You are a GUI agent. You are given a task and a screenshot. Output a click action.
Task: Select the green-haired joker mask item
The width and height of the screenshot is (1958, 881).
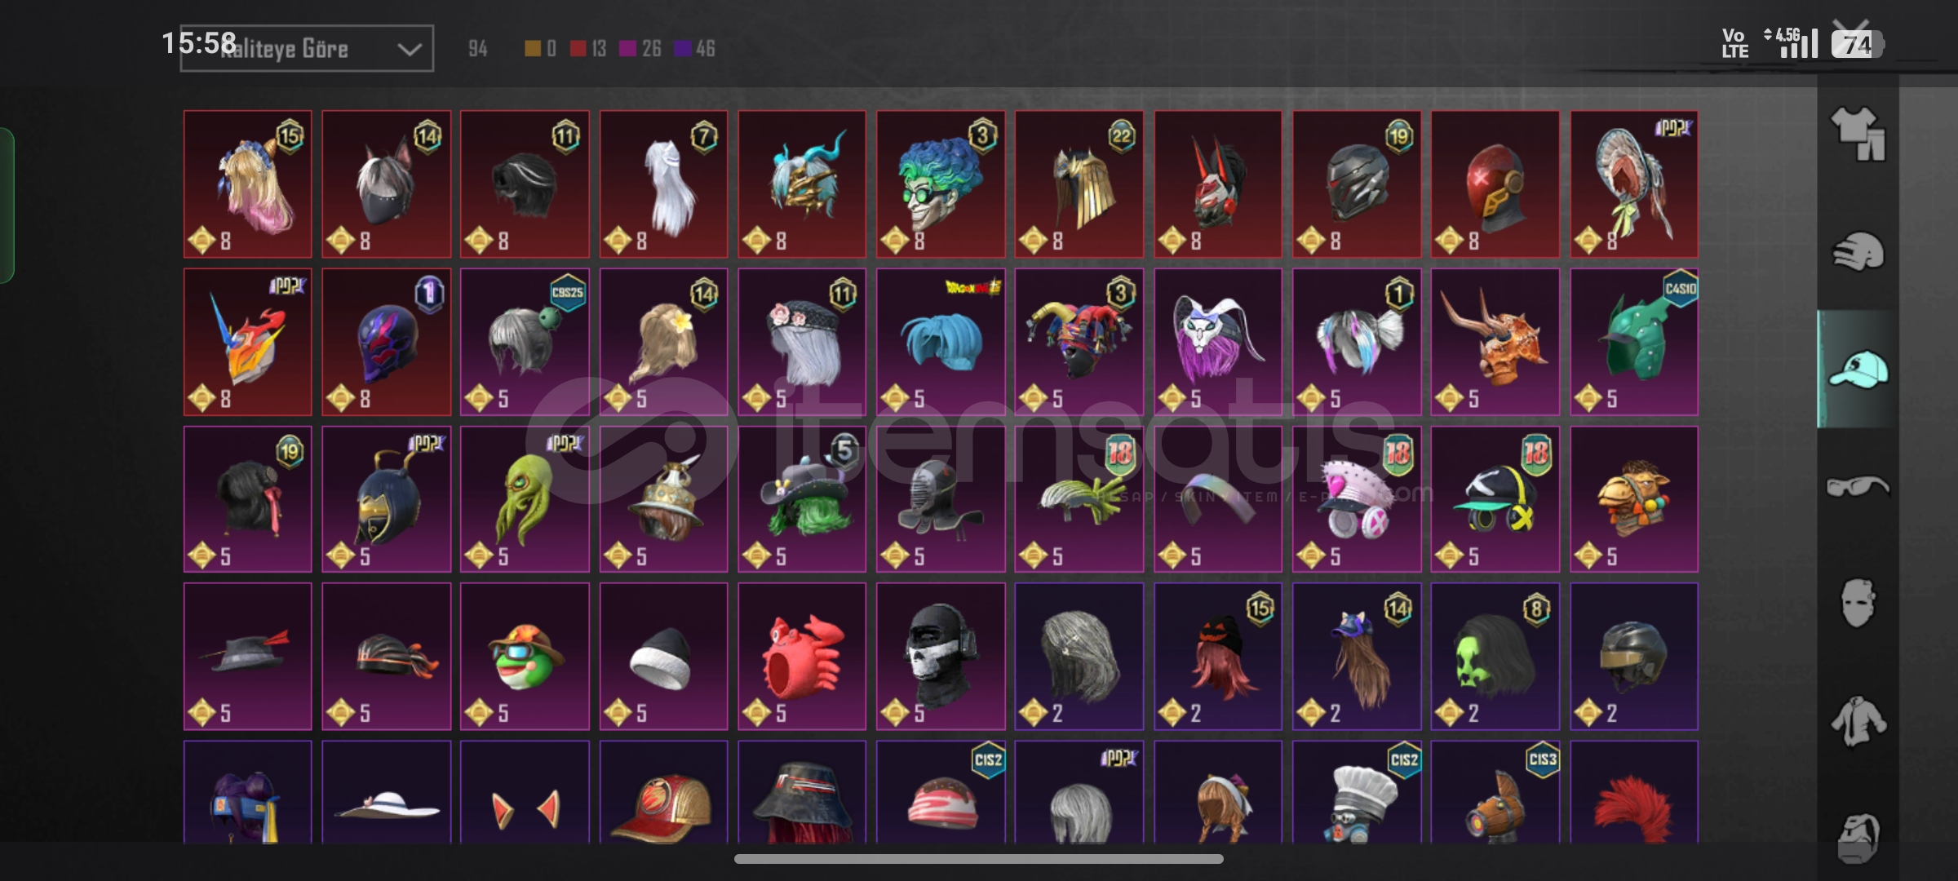coord(941,184)
